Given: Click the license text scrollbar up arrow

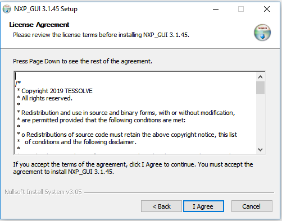Looking at the screenshot, I should [260, 77].
